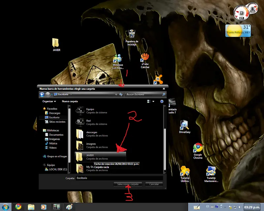Launch Google Chrome desktop shortcut
This screenshot has height=211, width=264.
point(198,151)
